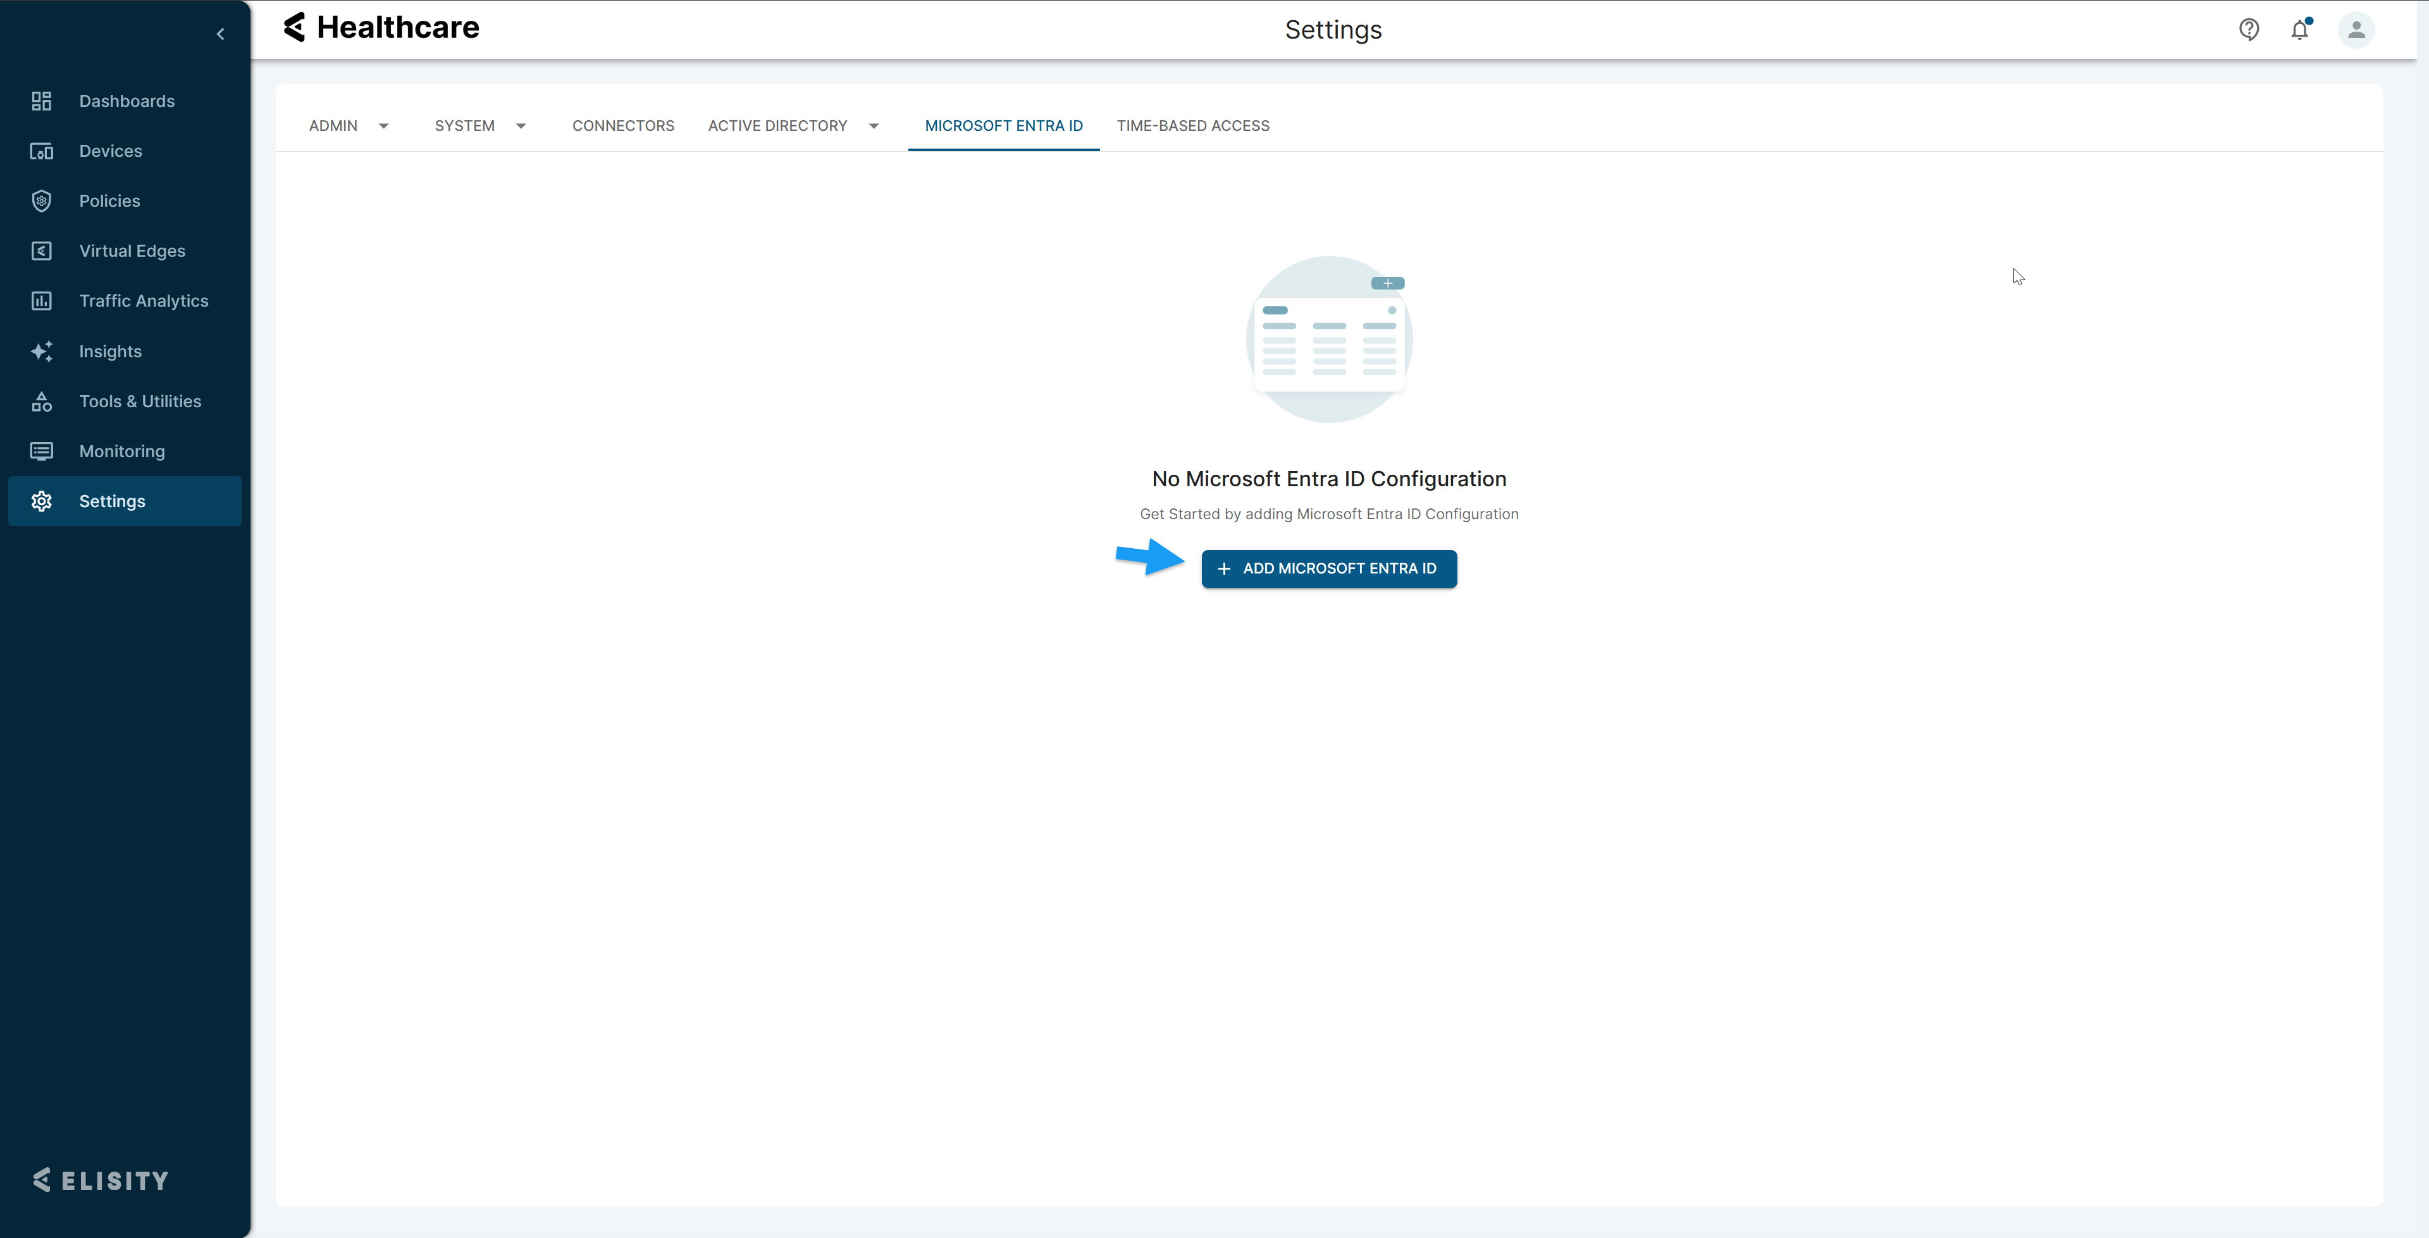Expand the ACTIVE DIRECTORY dropdown arrow
Viewport: 2429px width, 1238px height.
tap(874, 126)
